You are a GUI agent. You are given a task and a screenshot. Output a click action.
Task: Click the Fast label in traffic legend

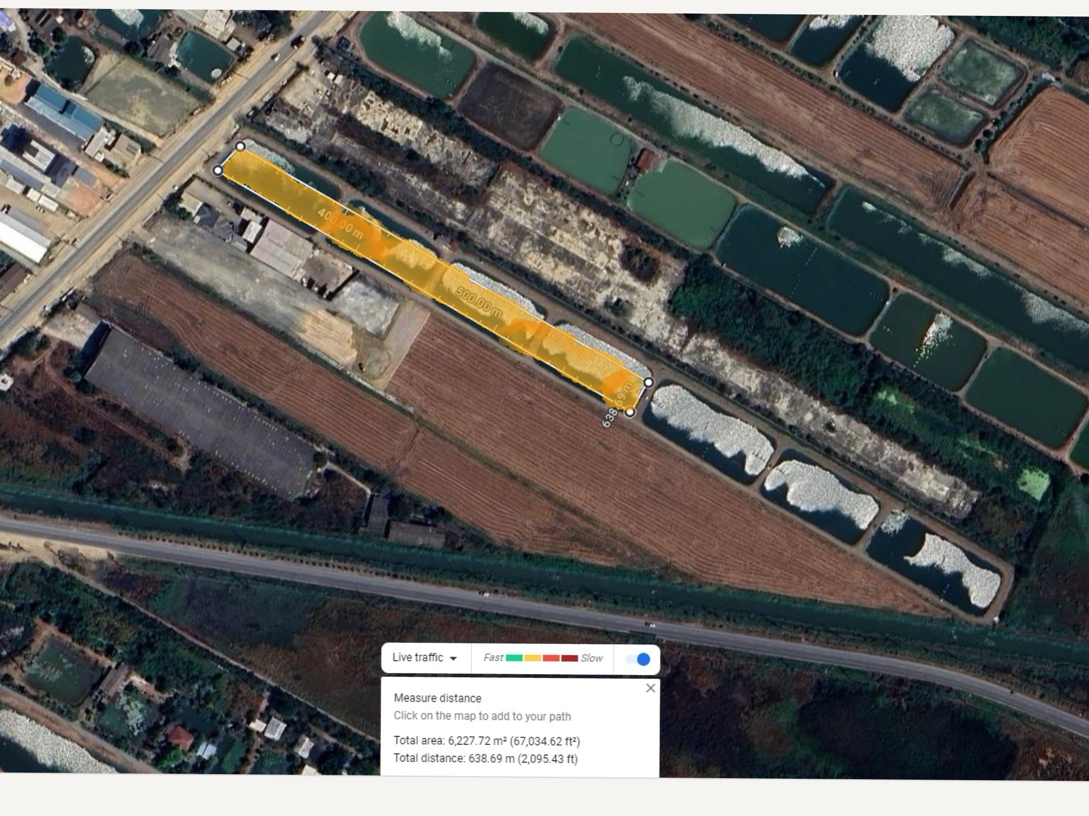[x=493, y=658]
